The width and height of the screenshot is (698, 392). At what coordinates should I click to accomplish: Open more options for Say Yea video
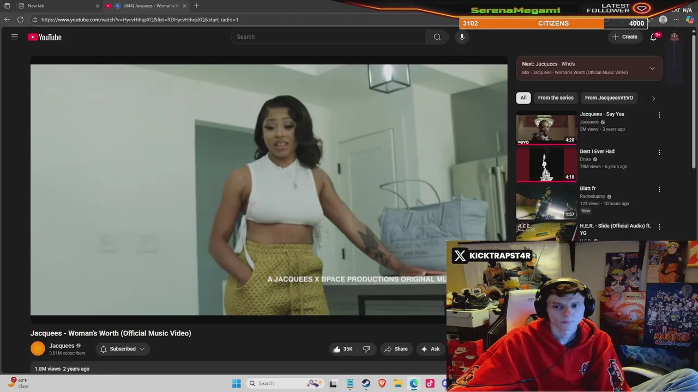coord(659,115)
